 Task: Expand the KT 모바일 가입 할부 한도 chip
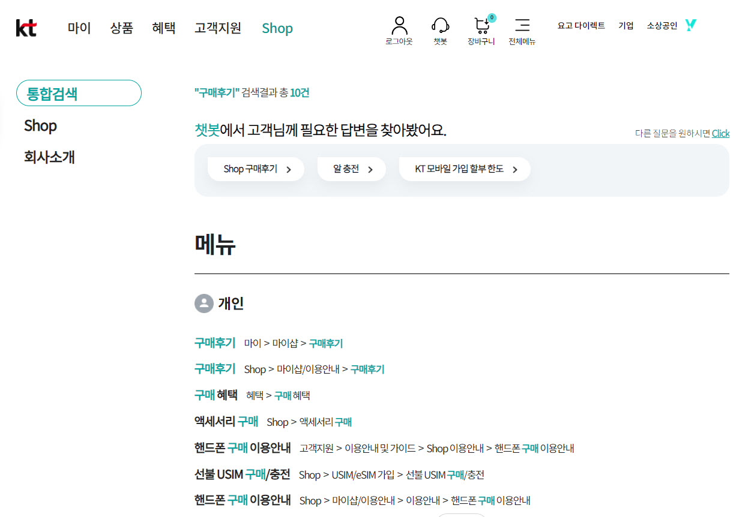(465, 169)
